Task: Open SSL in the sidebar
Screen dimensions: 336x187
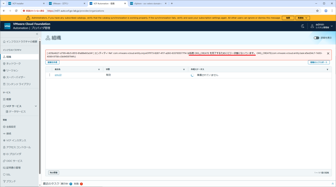Action: coord(7,174)
